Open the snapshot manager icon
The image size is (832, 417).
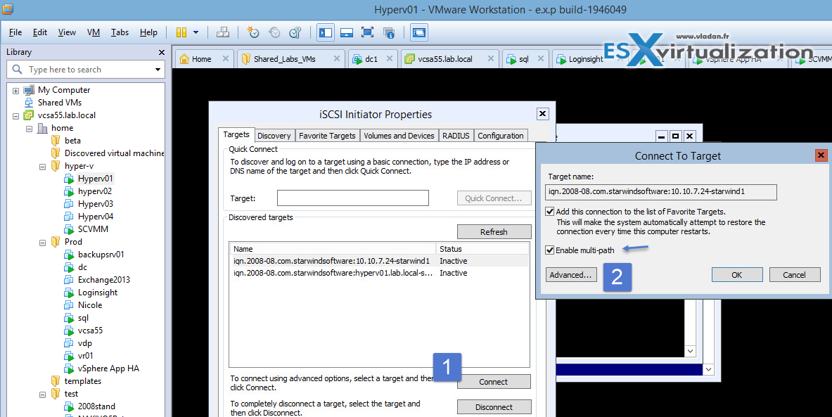(x=295, y=32)
